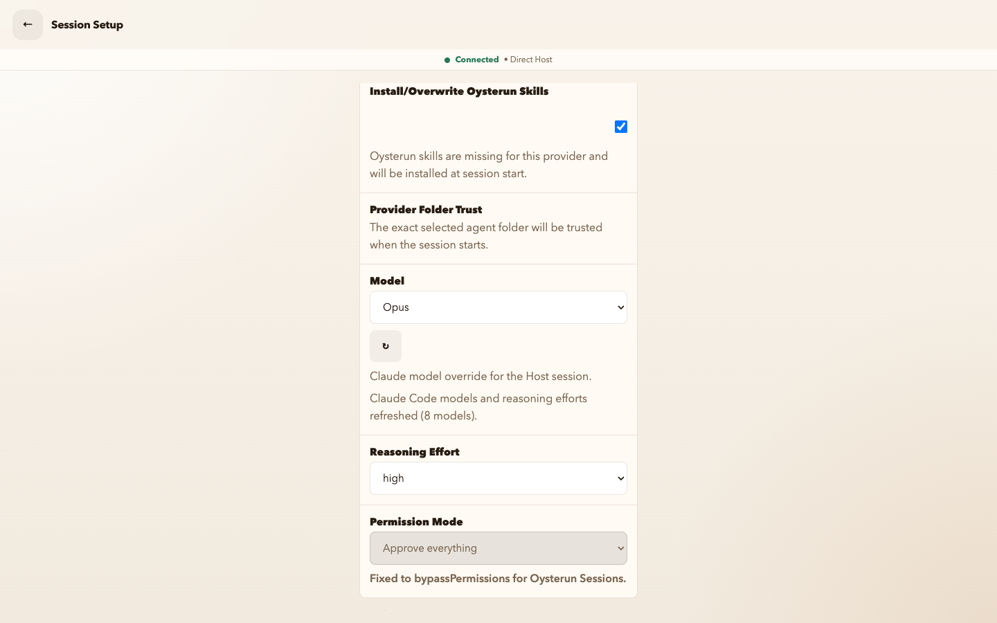Click 'Claude model override for the Host session' text
Image resolution: width=997 pixels, height=623 pixels.
coord(480,377)
